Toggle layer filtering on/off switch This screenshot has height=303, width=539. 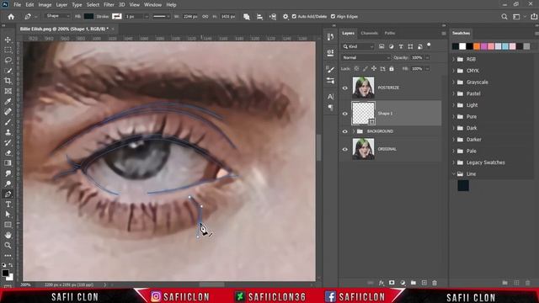point(429,45)
